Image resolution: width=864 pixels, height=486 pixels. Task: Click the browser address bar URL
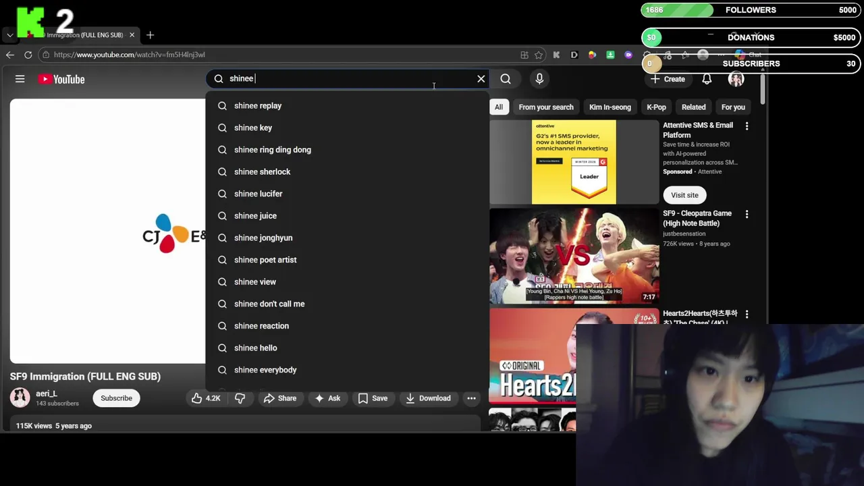(x=129, y=55)
